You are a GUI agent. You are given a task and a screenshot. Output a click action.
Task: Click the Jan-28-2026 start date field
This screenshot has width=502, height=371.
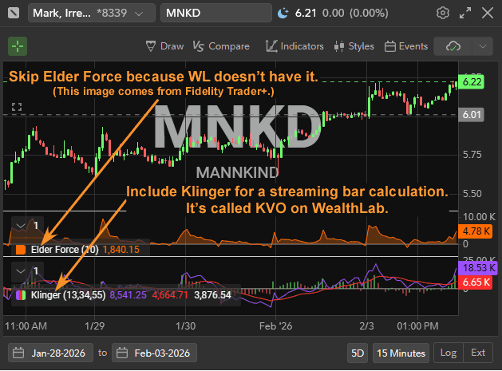point(51,353)
